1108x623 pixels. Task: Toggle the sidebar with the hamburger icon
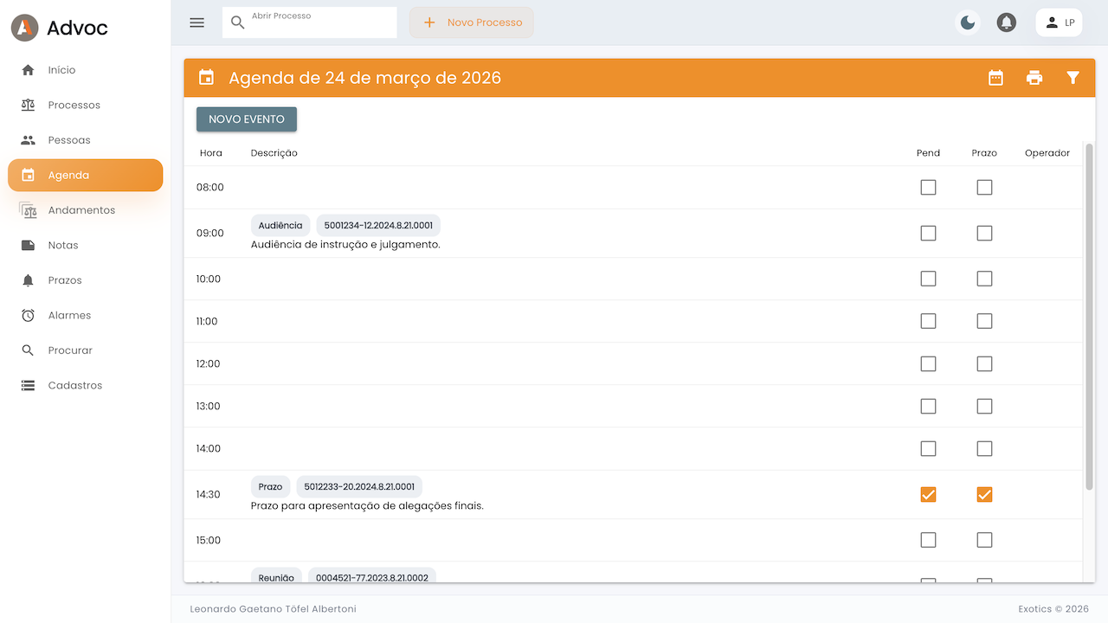coord(196,22)
